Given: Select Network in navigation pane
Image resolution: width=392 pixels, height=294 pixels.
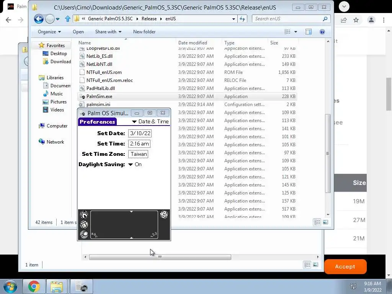Looking at the screenshot, I should (51, 142).
